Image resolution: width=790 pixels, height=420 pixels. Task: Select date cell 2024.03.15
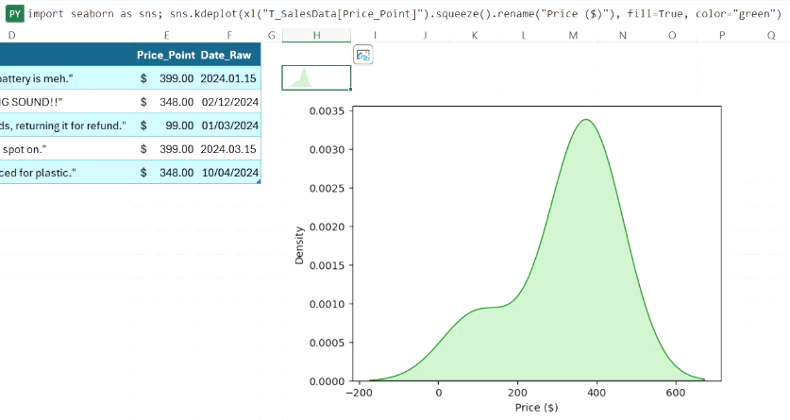point(229,149)
